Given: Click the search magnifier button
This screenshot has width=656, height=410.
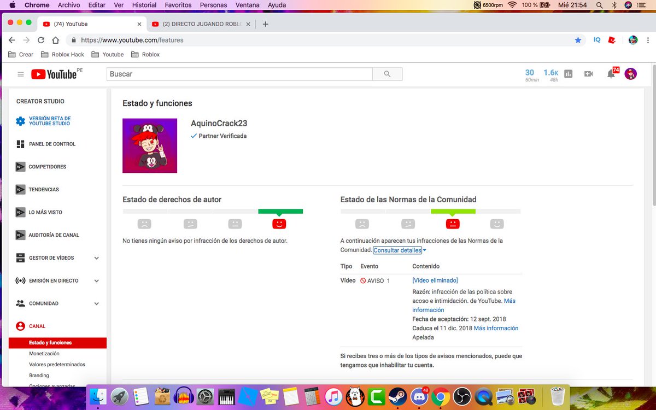Looking at the screenshot, I should (388, 74).
